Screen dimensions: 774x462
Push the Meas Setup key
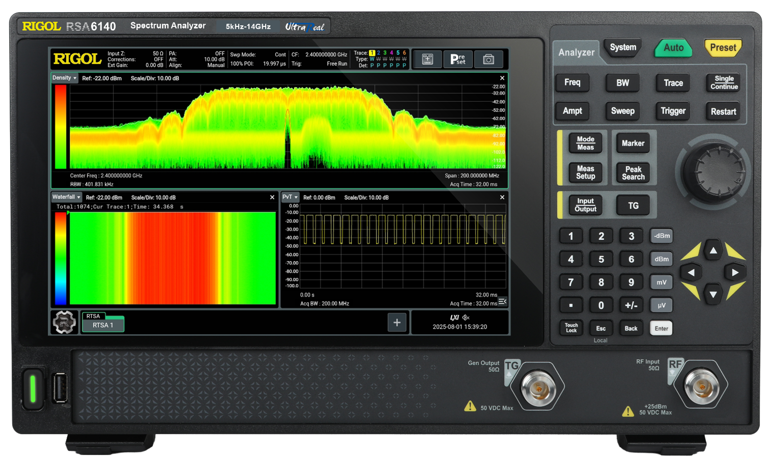[x=585, y=172]
